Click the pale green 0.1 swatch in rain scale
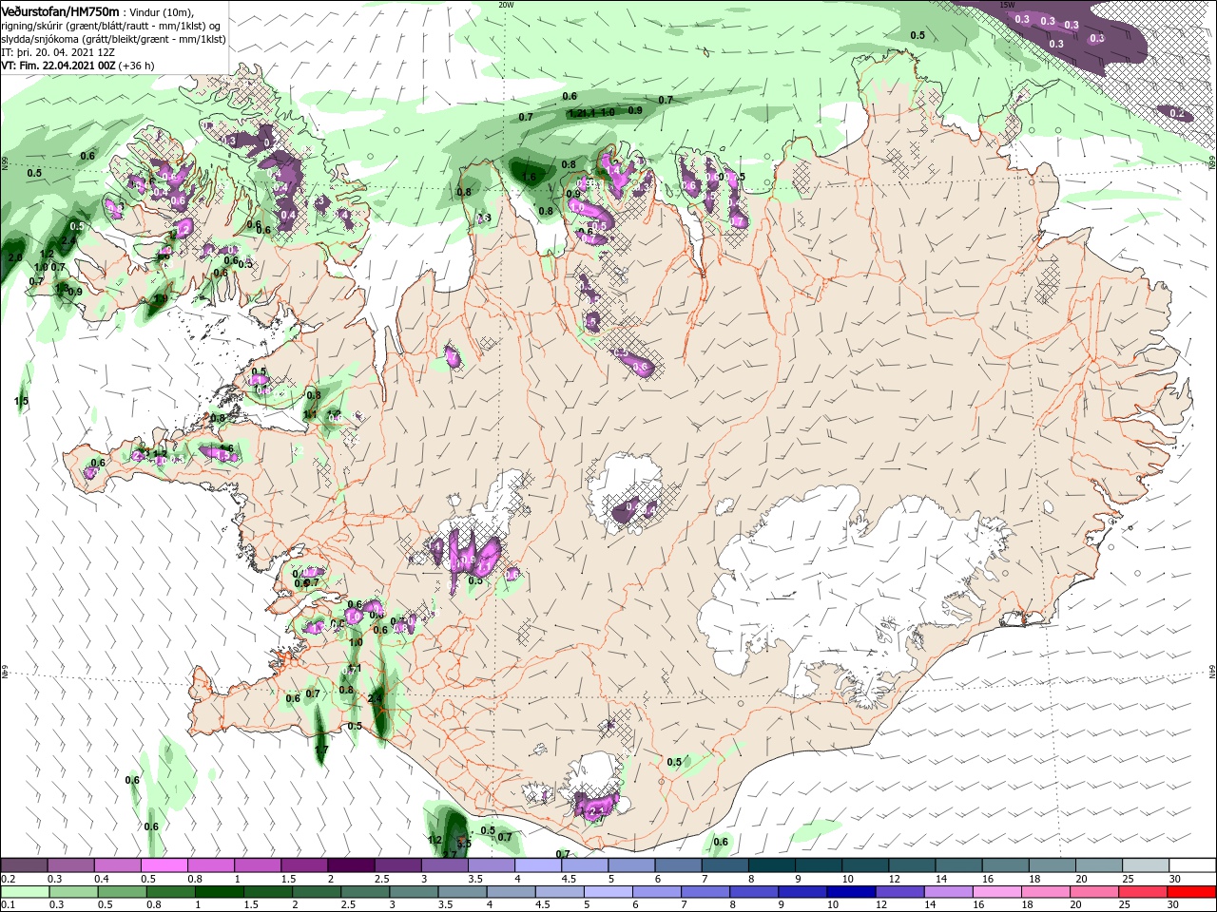Image resolution: width=1217 pixels, height=912 pixels. (25, 891)
